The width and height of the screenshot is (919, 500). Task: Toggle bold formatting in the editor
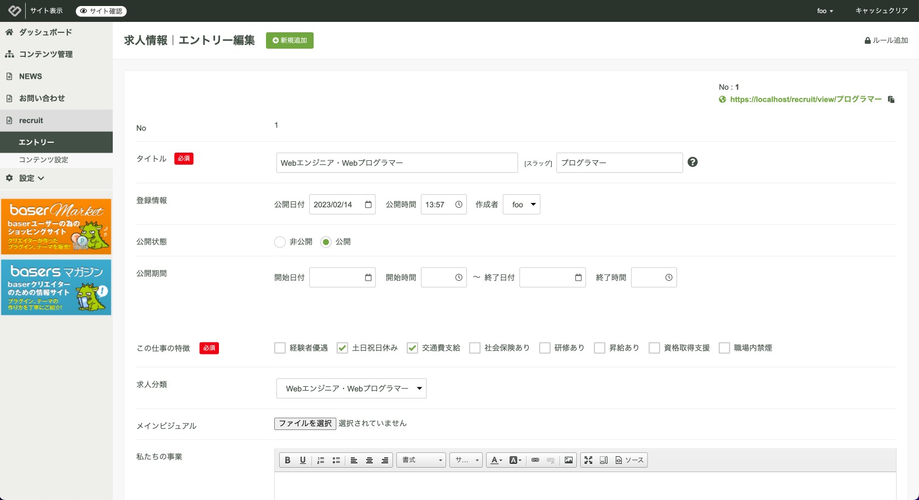pos(287,460)
